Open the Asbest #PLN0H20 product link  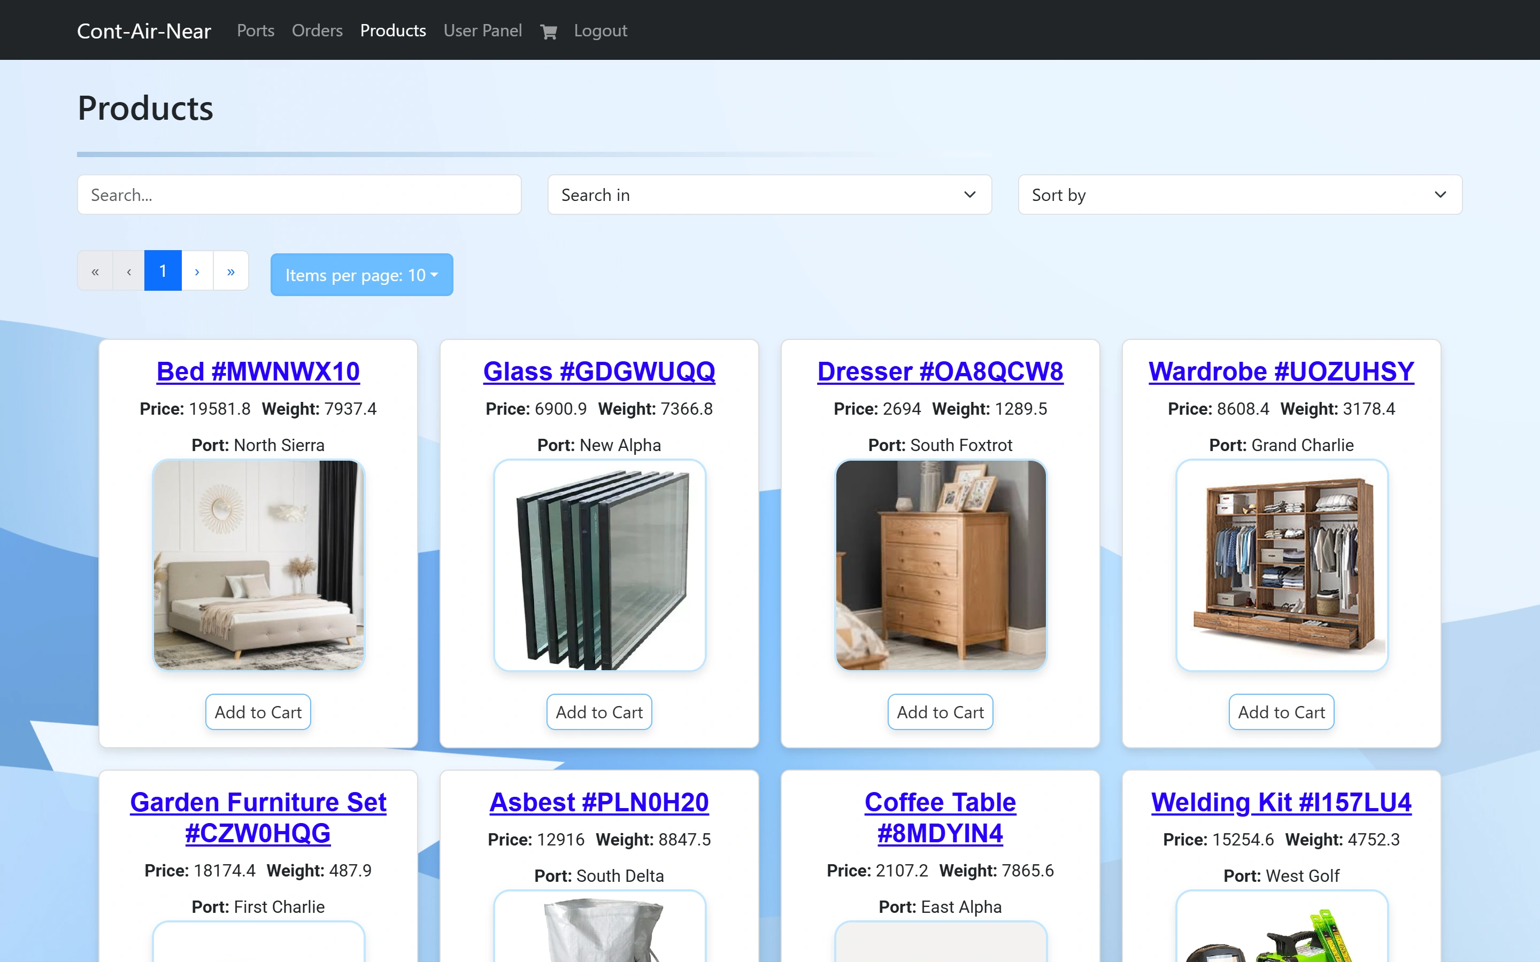point(599,802)
